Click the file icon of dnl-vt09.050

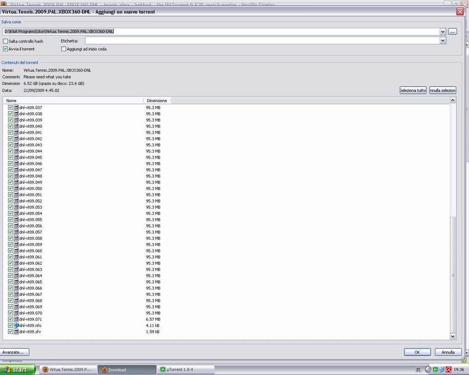coord(16,188)
